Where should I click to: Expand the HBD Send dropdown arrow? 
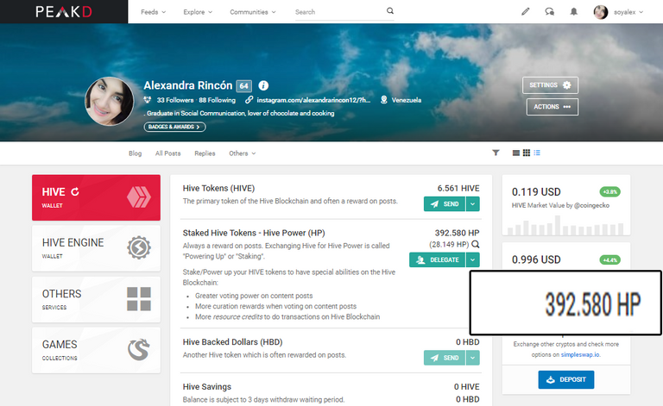tap(473, 358)
